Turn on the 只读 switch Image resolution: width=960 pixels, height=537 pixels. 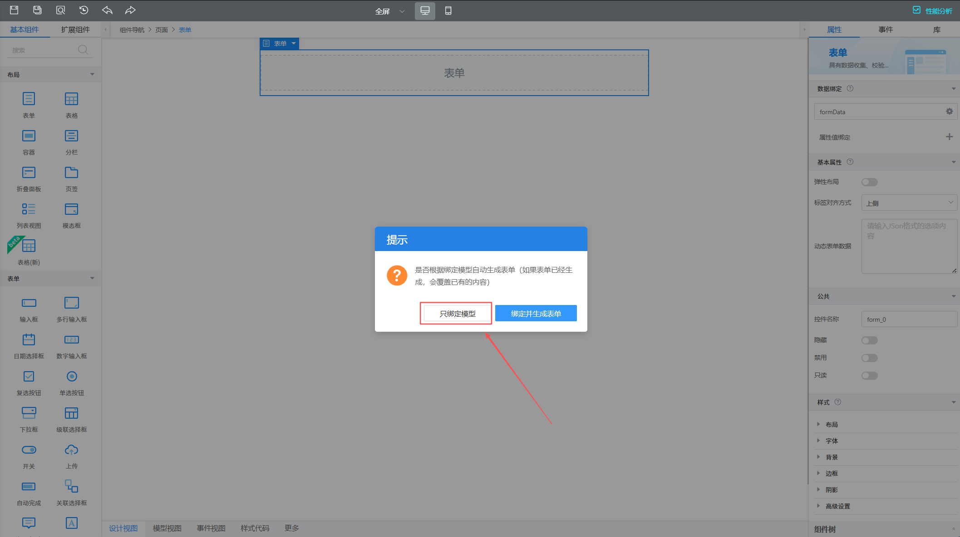[x=869, y=375]
